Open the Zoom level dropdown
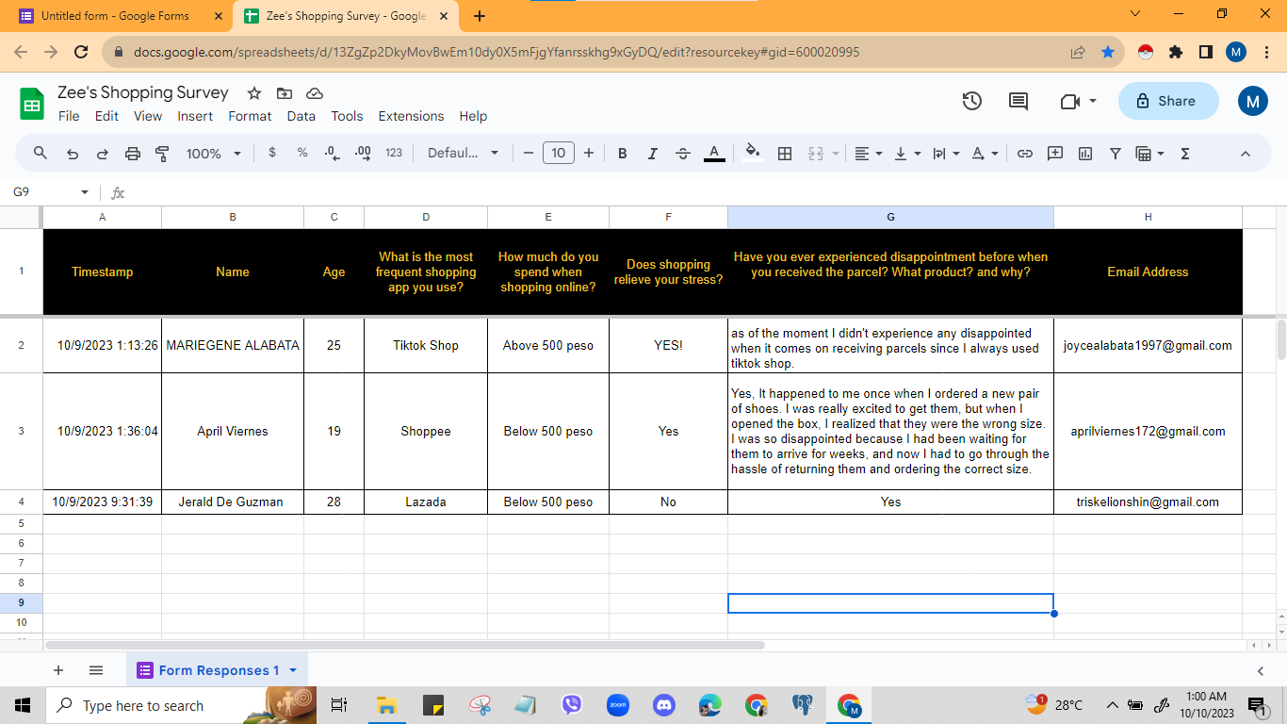1287x724 pixels. click(214, 153)
